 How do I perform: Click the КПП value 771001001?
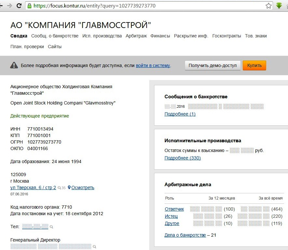click(x=39, y=135)
